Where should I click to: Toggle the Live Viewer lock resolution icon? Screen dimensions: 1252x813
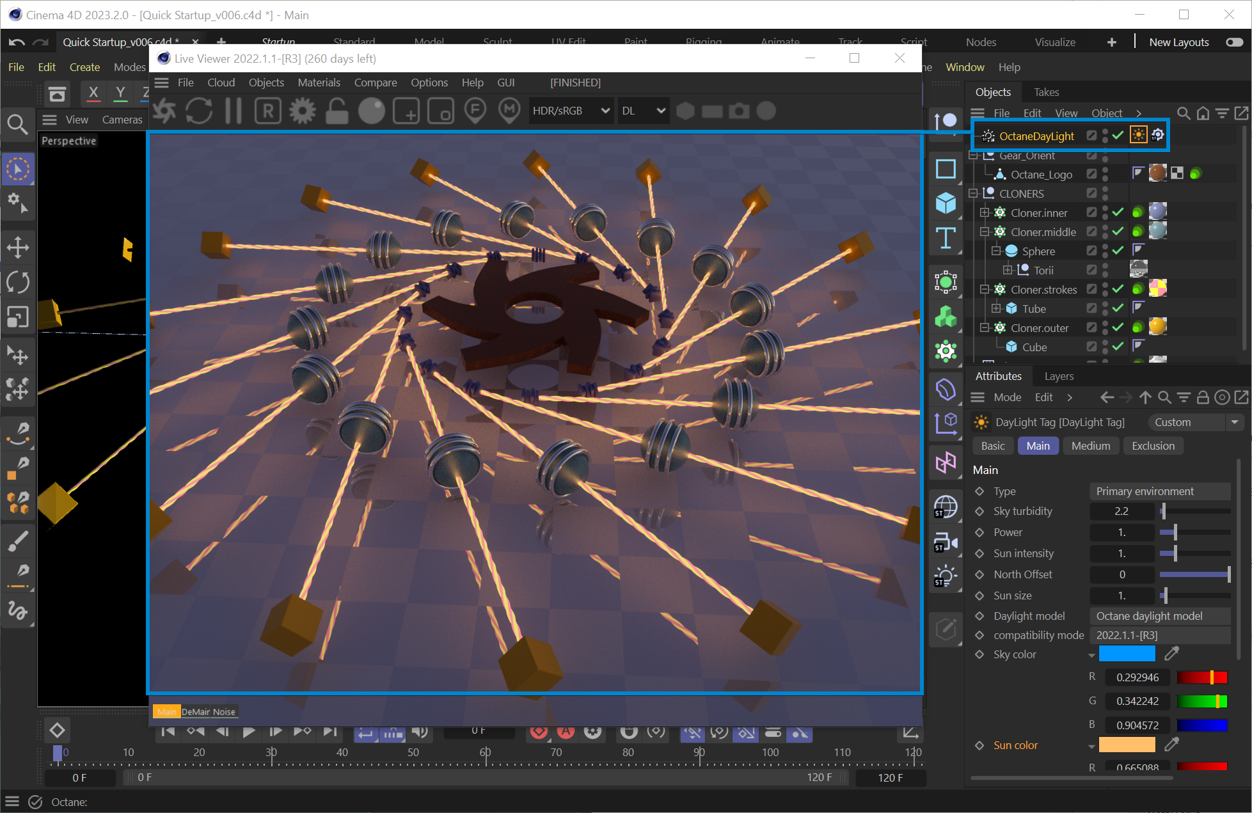[337, 111]
